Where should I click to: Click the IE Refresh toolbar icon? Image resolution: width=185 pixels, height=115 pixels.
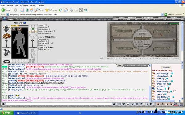tap(27, 10)
